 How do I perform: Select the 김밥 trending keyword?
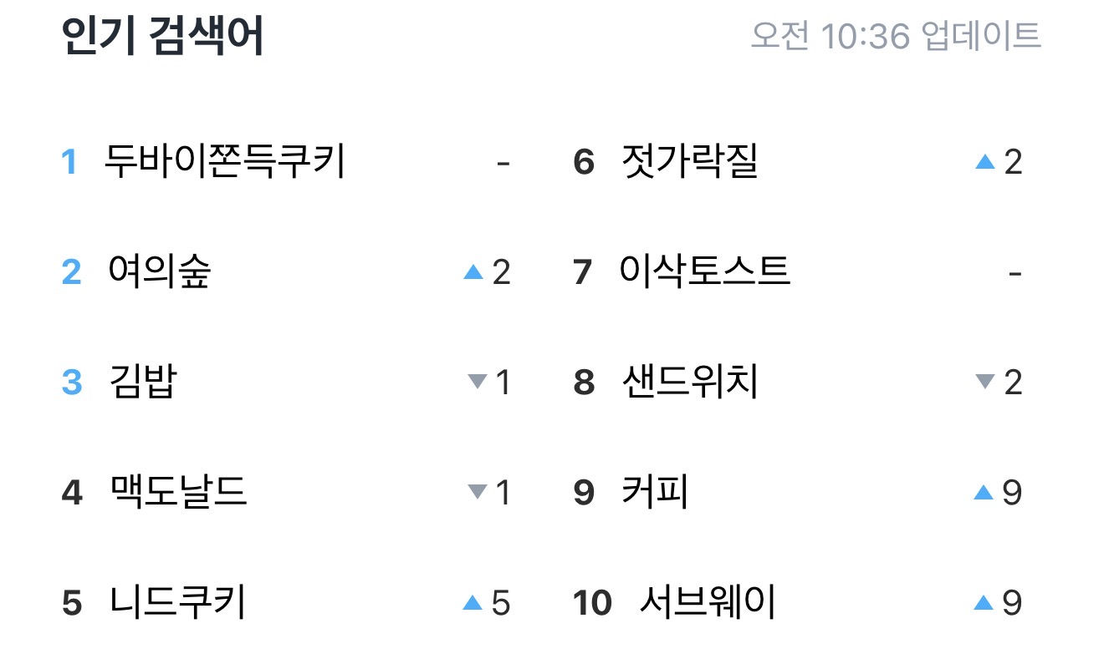pos(142,382)
